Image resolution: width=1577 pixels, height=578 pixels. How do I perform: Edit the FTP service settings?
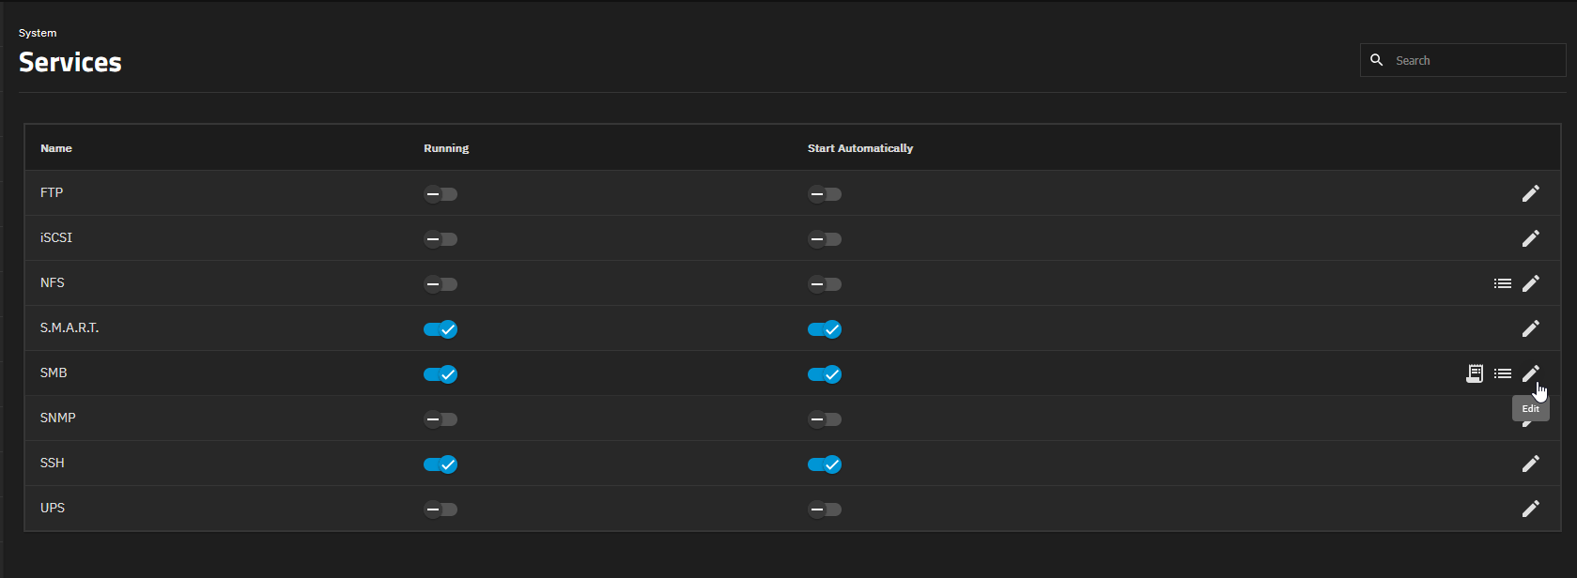pos(1530,193)
